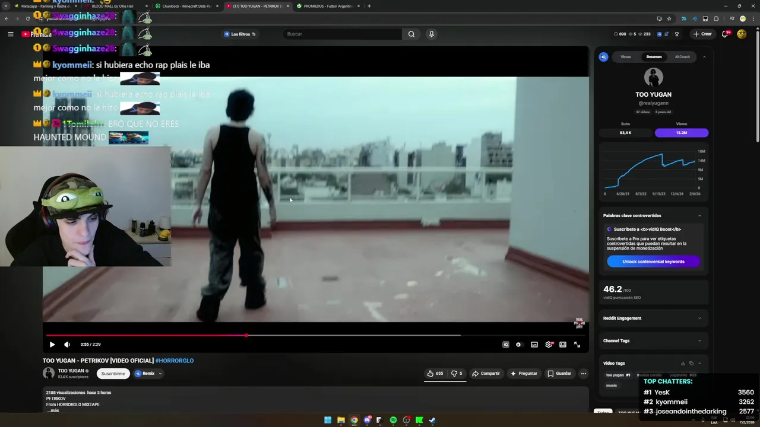Select the Subs 83,4K stat pill
Viewport: 760px width, 427px height.
click(x=625, y=132)
